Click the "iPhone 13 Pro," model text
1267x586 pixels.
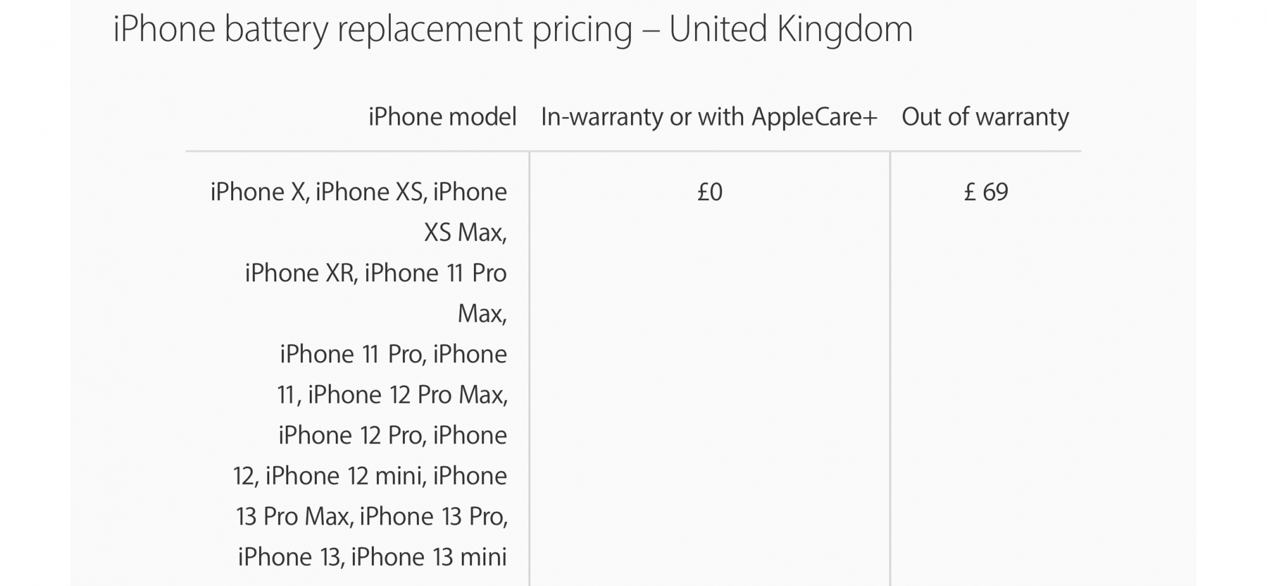(434, 516)
